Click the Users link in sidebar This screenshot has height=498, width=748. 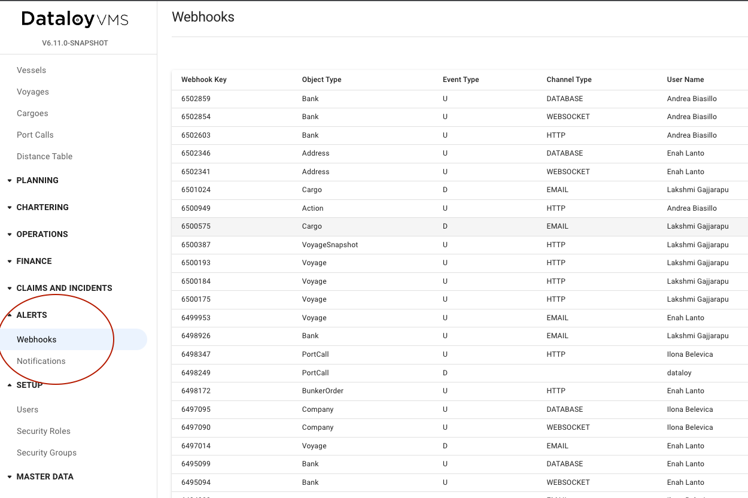click(x=28, y=409)
